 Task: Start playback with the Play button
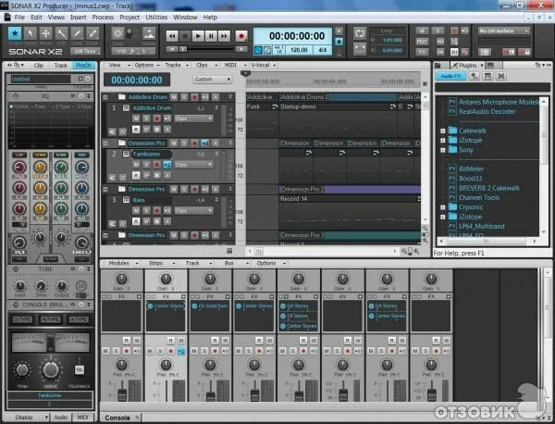198,36
